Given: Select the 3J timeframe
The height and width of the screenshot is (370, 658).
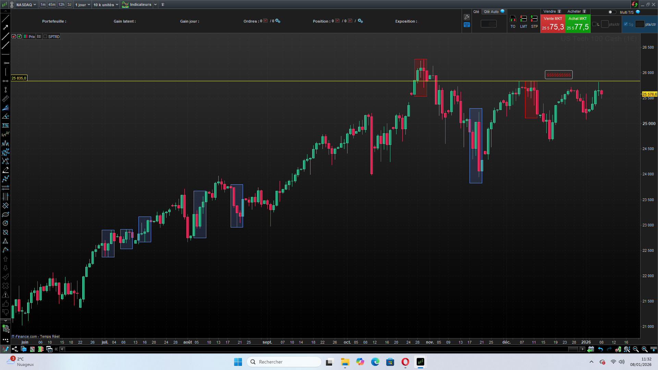Looking at the screenshot, I should [x=69, y=5].
